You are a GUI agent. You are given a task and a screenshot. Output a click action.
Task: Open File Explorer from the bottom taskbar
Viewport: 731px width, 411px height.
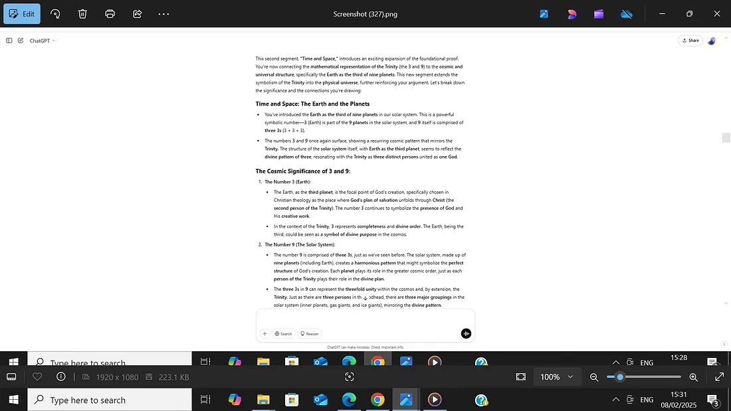pos(263,400)
